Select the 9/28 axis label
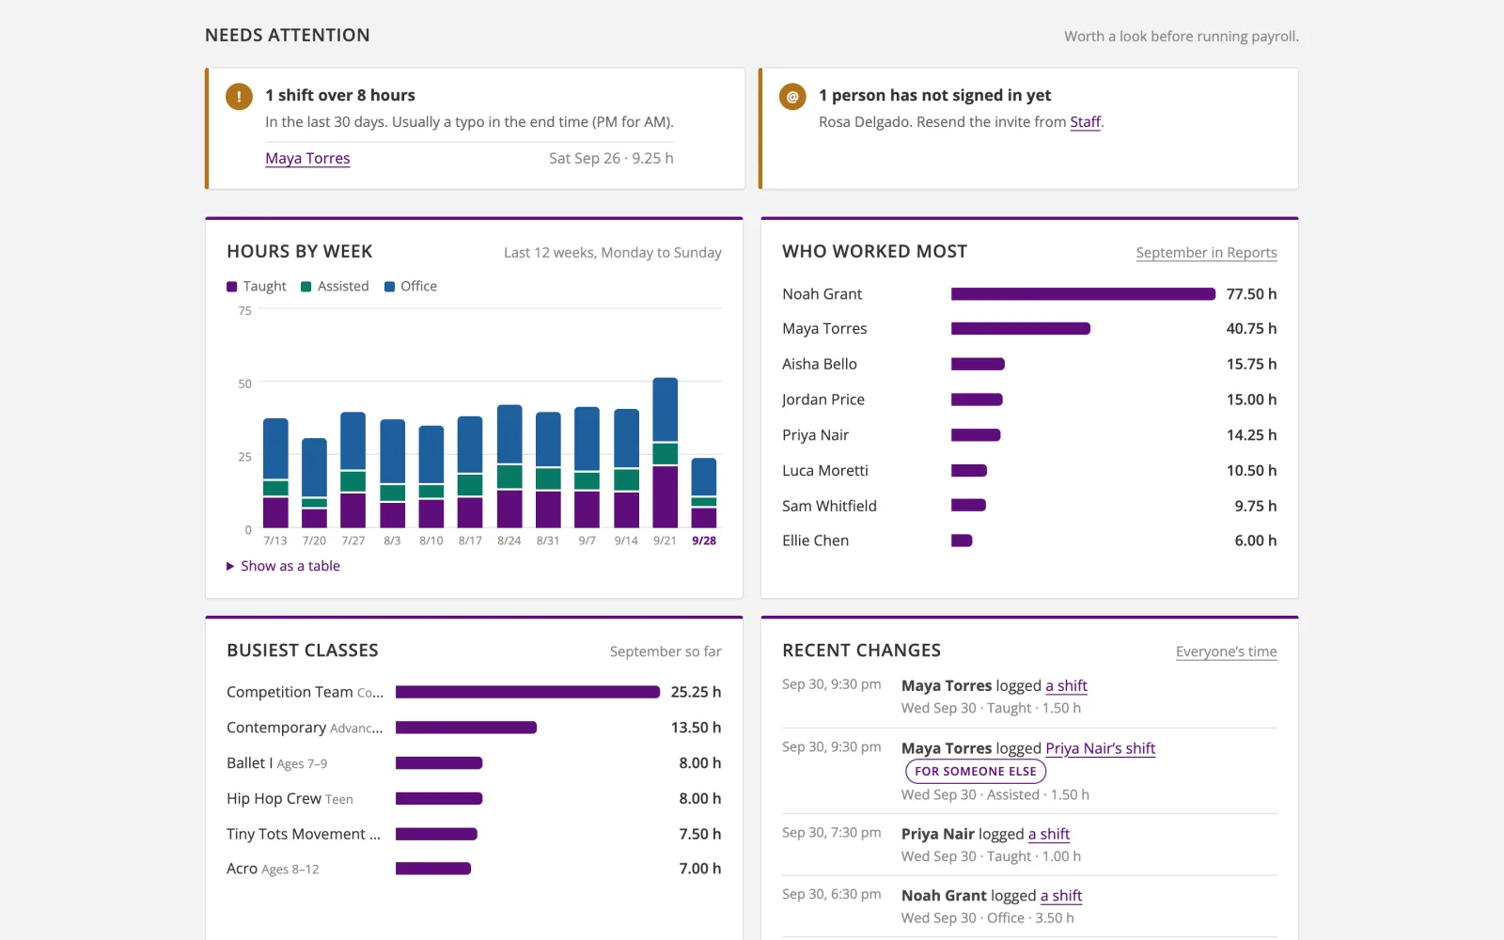This screenshot has height=940, width=1504. (x=704, y=540)
